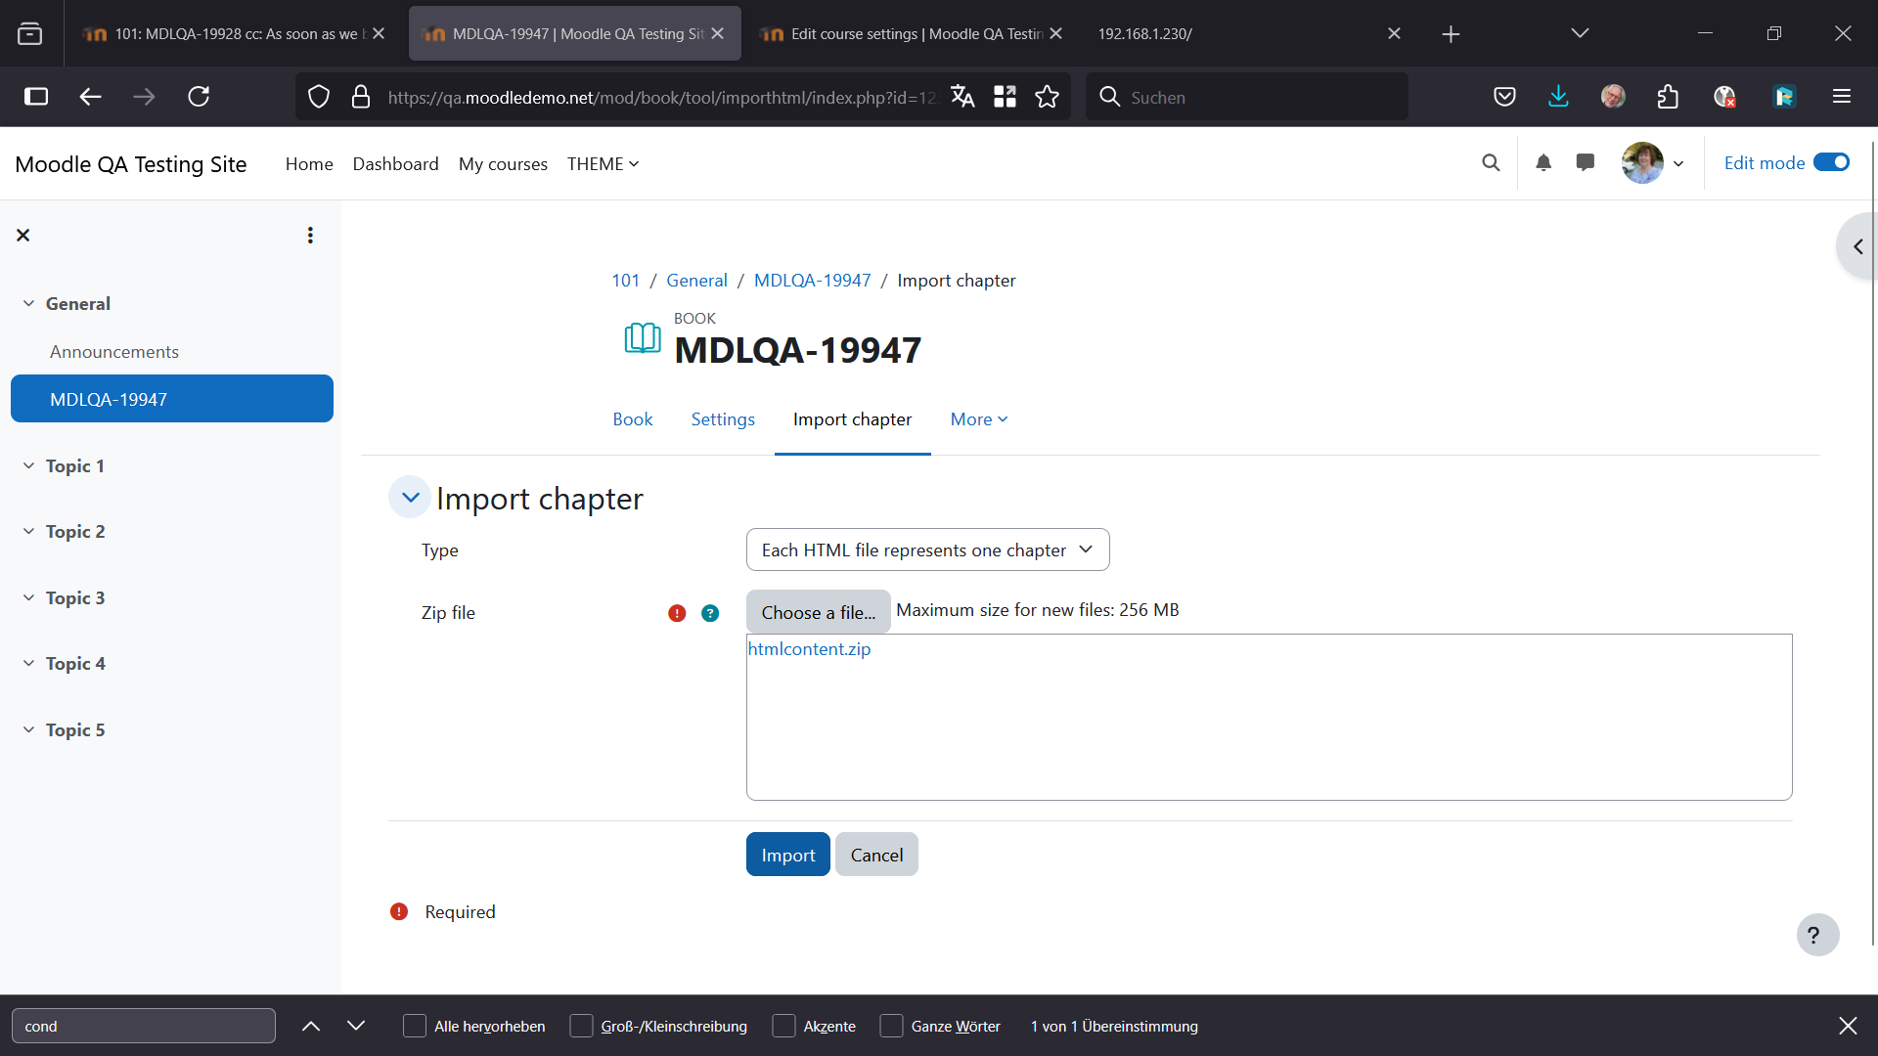Click the site padlock icon
Image resolution: width=1878 pixels, height=1056 pixels.
[x=361, y=97]
